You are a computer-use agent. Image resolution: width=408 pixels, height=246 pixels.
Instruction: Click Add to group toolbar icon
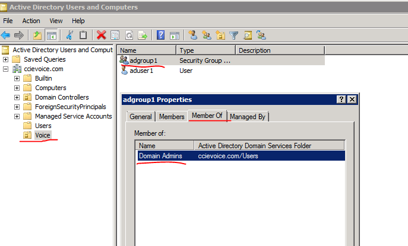coord(261,35)
